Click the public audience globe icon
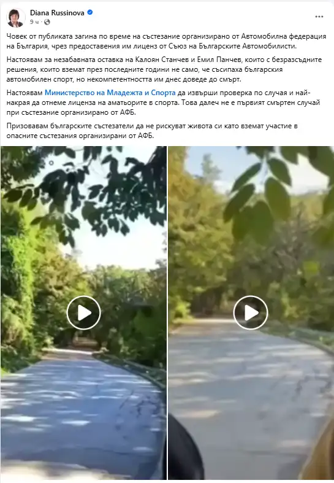 (x=47, y=22)
